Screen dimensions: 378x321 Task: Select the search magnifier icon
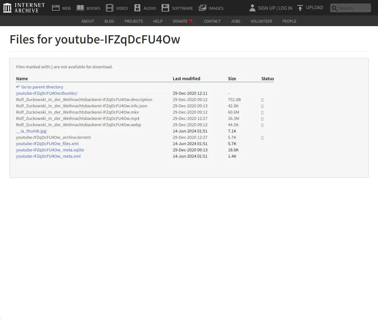point(335,8)
